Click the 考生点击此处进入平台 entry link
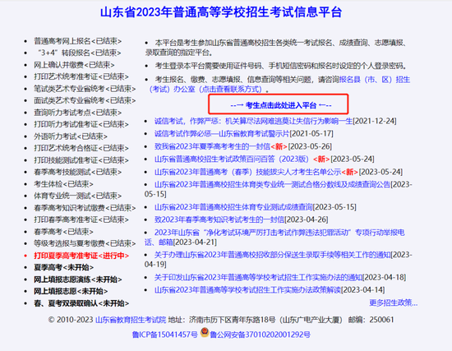This screenshot has height=351, width=452. (281, 105)
